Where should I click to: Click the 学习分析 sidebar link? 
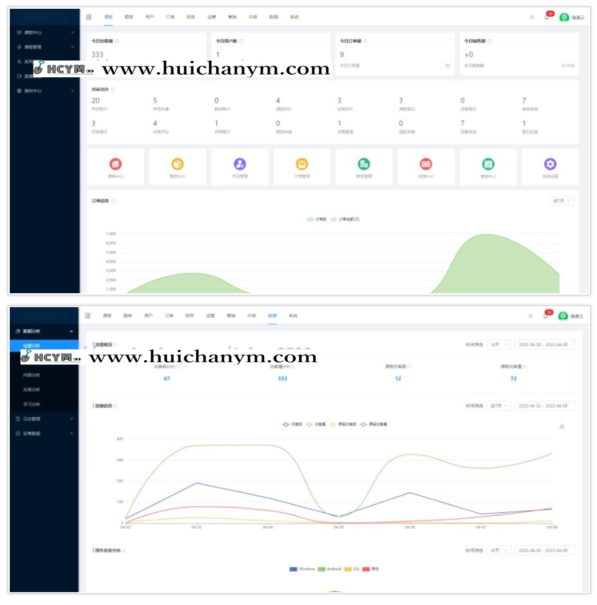[31, 405]
